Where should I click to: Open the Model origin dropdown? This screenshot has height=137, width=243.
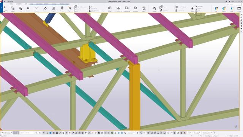pyautogui.click(x=7, y=133)
